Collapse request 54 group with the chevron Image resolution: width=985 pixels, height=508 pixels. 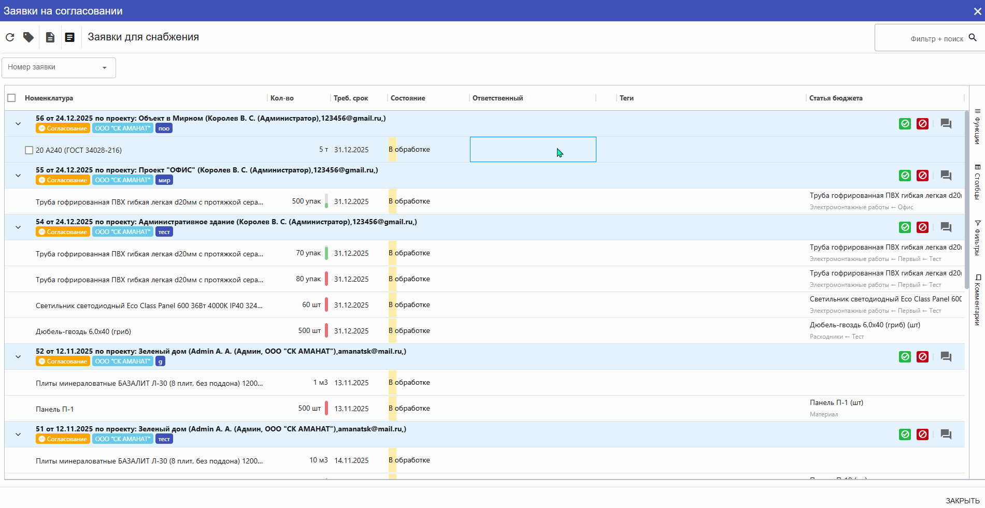click(x=18, y=227)
